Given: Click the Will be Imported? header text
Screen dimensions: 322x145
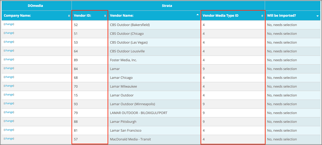Looking at the screenshot, I should coord(282,16).
